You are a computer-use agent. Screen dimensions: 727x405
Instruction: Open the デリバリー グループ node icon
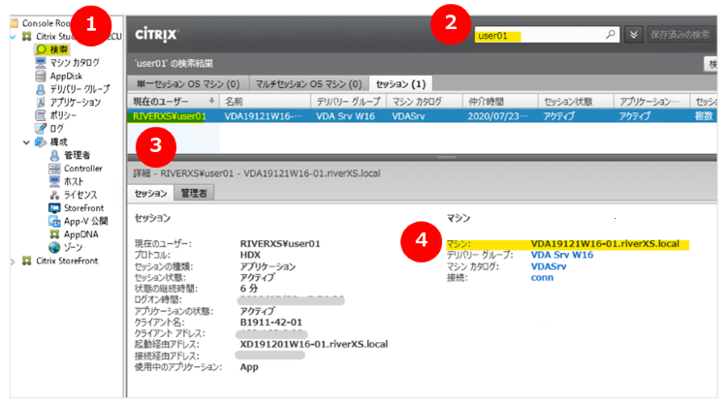41,89
